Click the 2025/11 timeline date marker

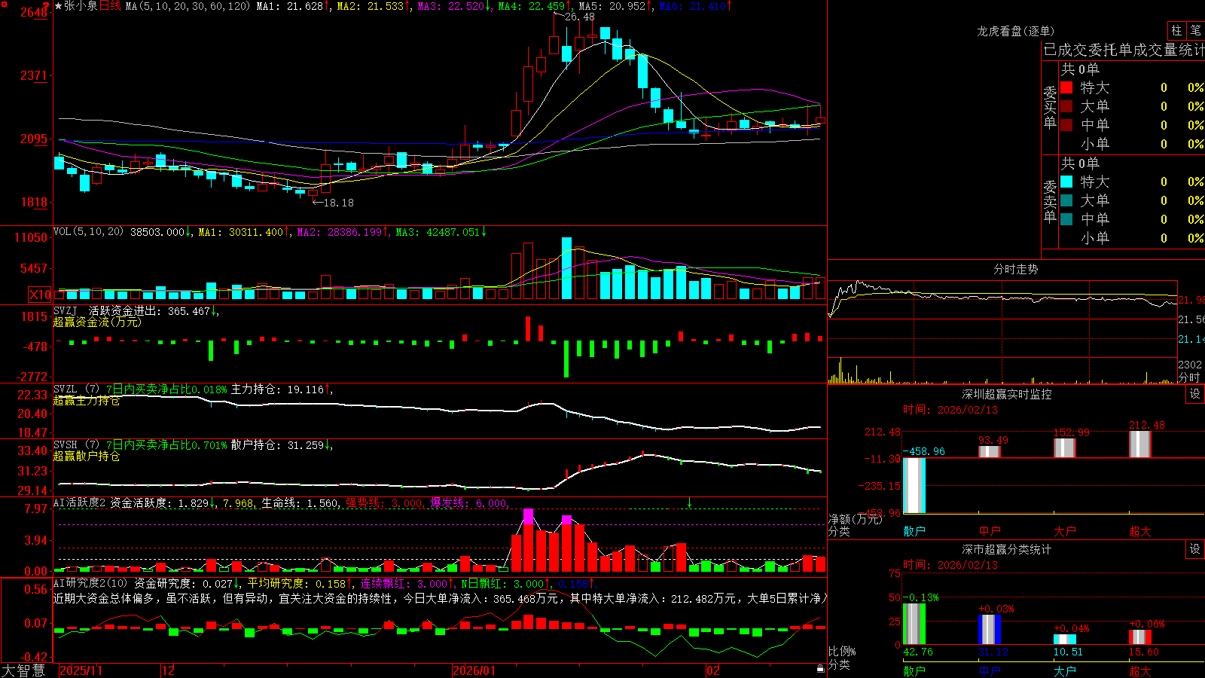[x=81, y=670]
